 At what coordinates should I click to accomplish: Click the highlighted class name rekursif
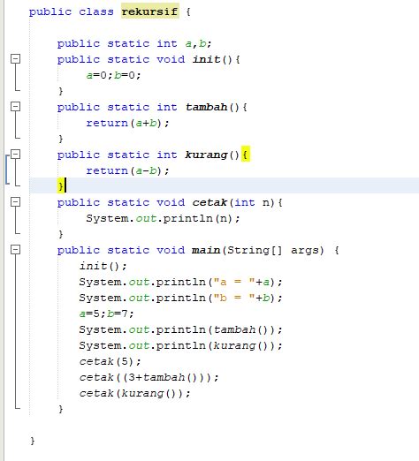(x=150, y=11)
